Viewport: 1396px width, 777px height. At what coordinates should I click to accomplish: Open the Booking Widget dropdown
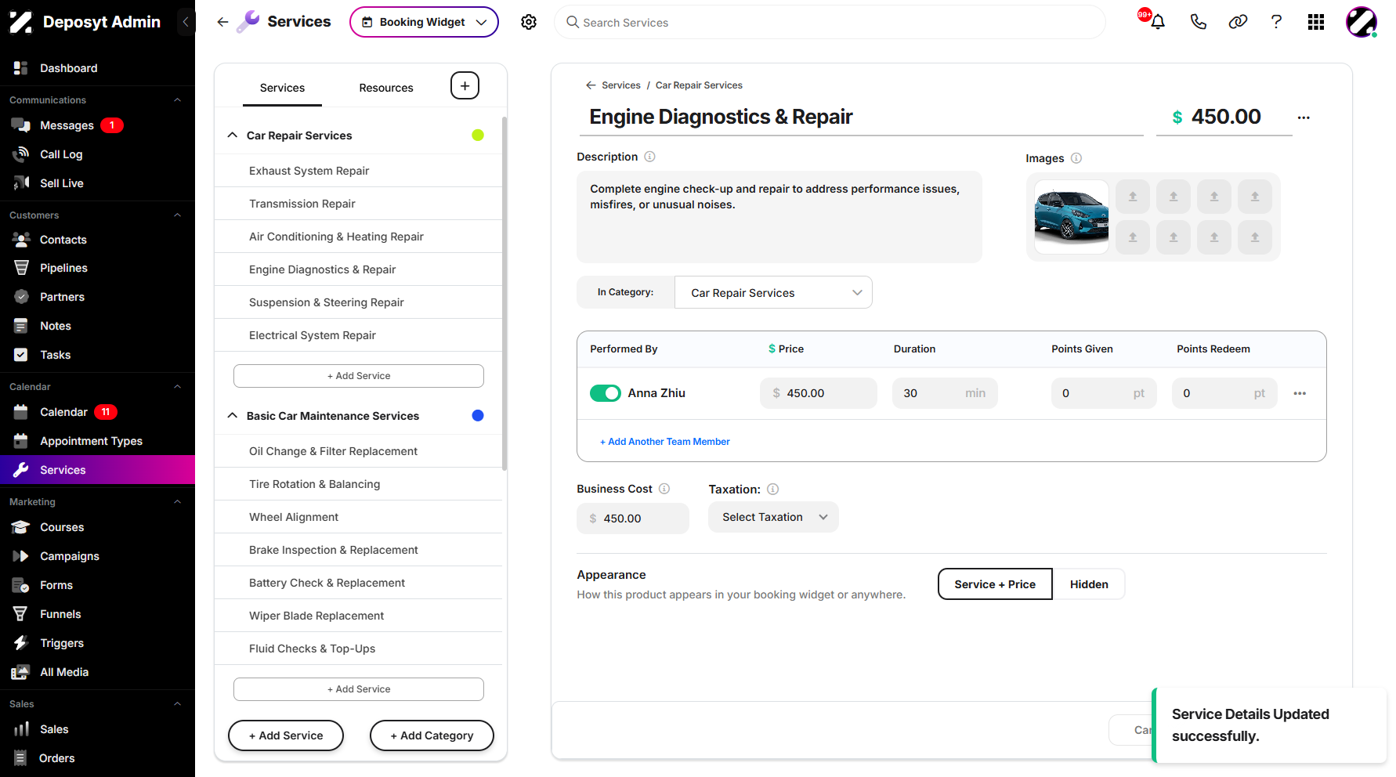pyautogui.click(x=424, y=22)
